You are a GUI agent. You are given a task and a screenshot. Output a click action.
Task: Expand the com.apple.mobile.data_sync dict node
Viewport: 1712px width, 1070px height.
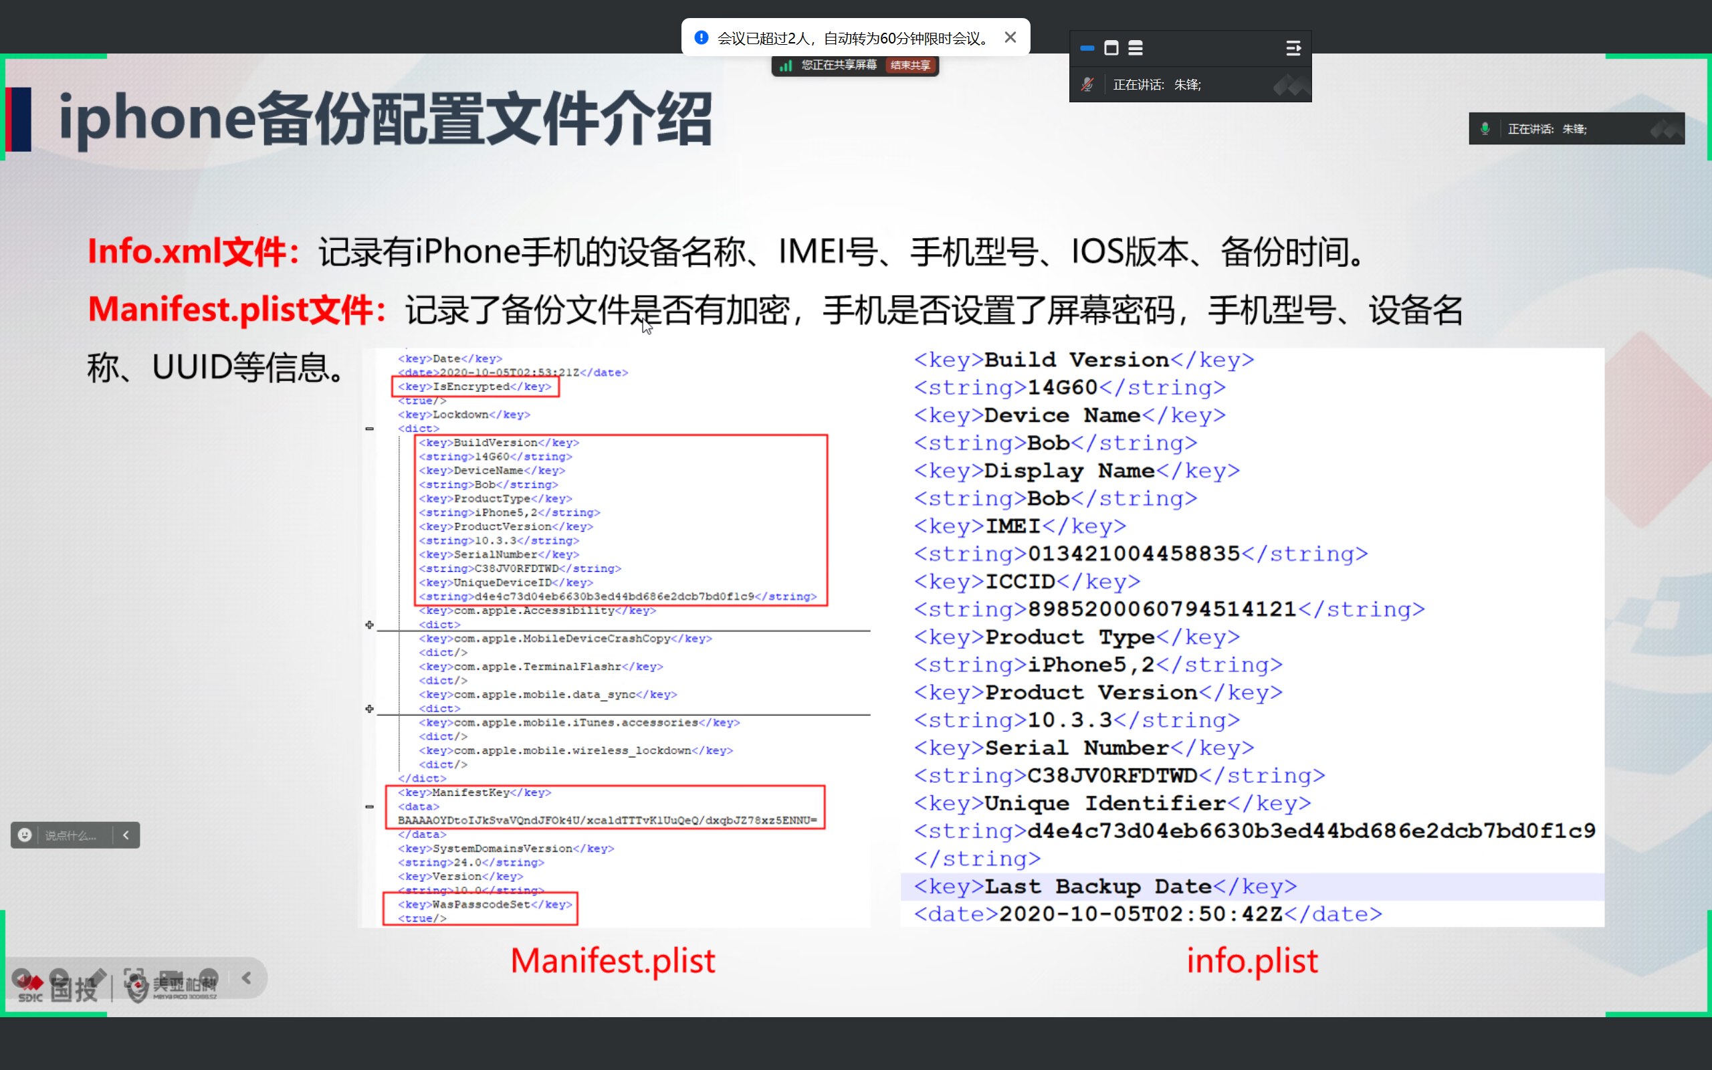coord(369,708)
